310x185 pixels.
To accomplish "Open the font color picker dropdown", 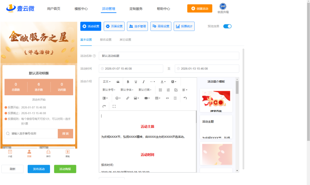I will coord(163,82).
